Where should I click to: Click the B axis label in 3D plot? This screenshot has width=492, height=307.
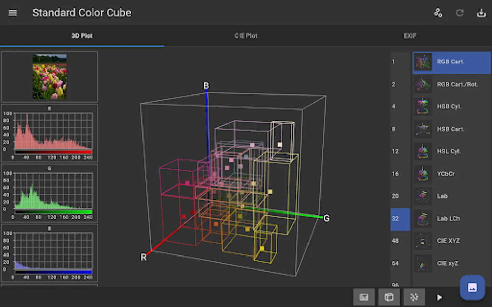click(x=206, y=86)
